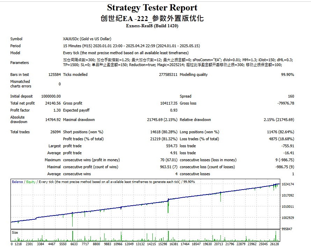
Task: Click the Spread value 160
Action: 291,96
